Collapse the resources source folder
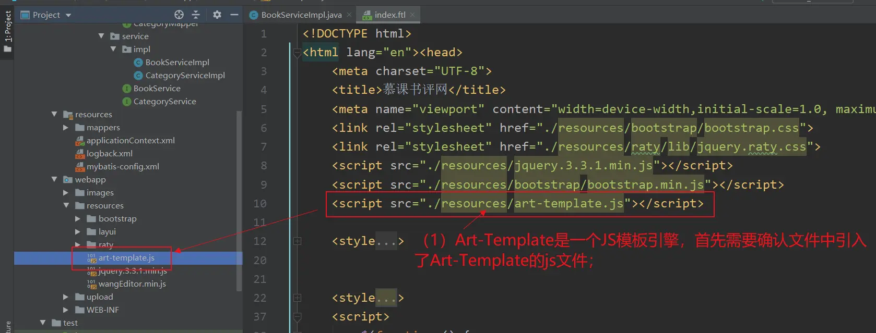The width and height of the screenshot is (876, 333). click(54, 114)
